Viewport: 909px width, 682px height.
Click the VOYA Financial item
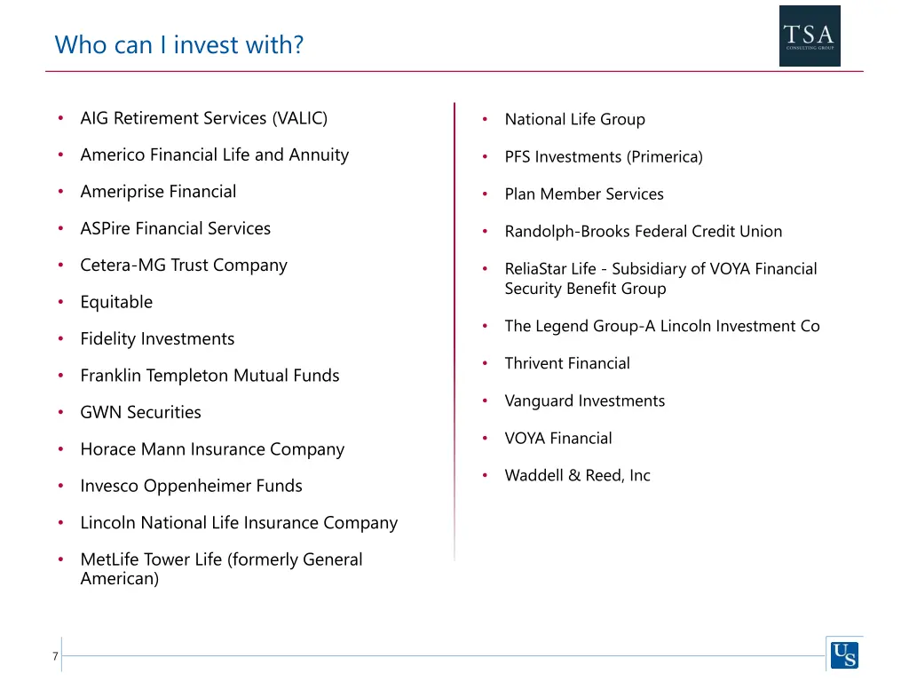click(x=558, y=439)
